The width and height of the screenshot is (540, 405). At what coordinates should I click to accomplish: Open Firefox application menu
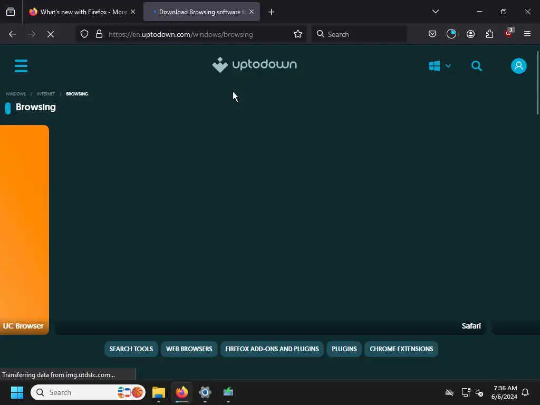click(527, 34)
